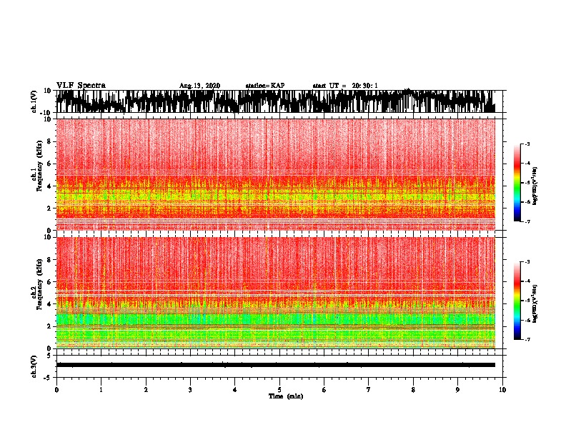Click the 'ch.3(V)' axis label
Viewport: 566px width, 437px height.
34,366
